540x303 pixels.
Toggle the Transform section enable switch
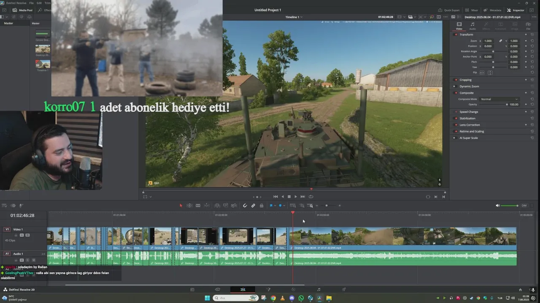[x=456, y=35]
